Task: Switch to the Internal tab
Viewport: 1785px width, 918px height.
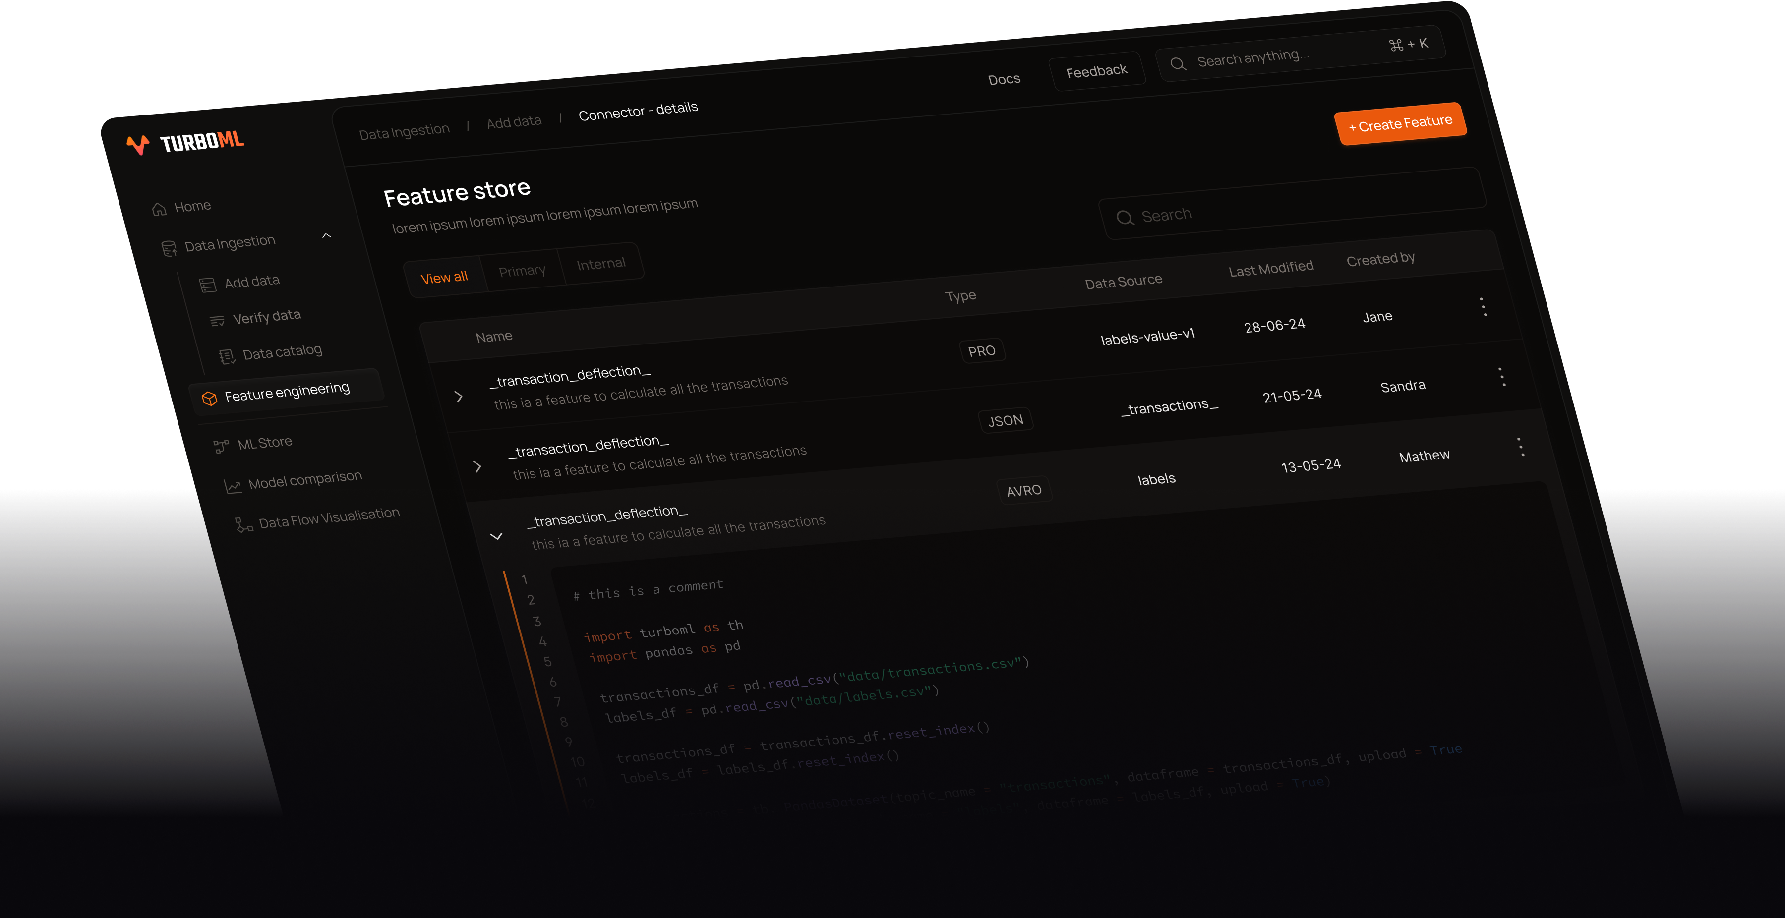Action: (601, 264)
